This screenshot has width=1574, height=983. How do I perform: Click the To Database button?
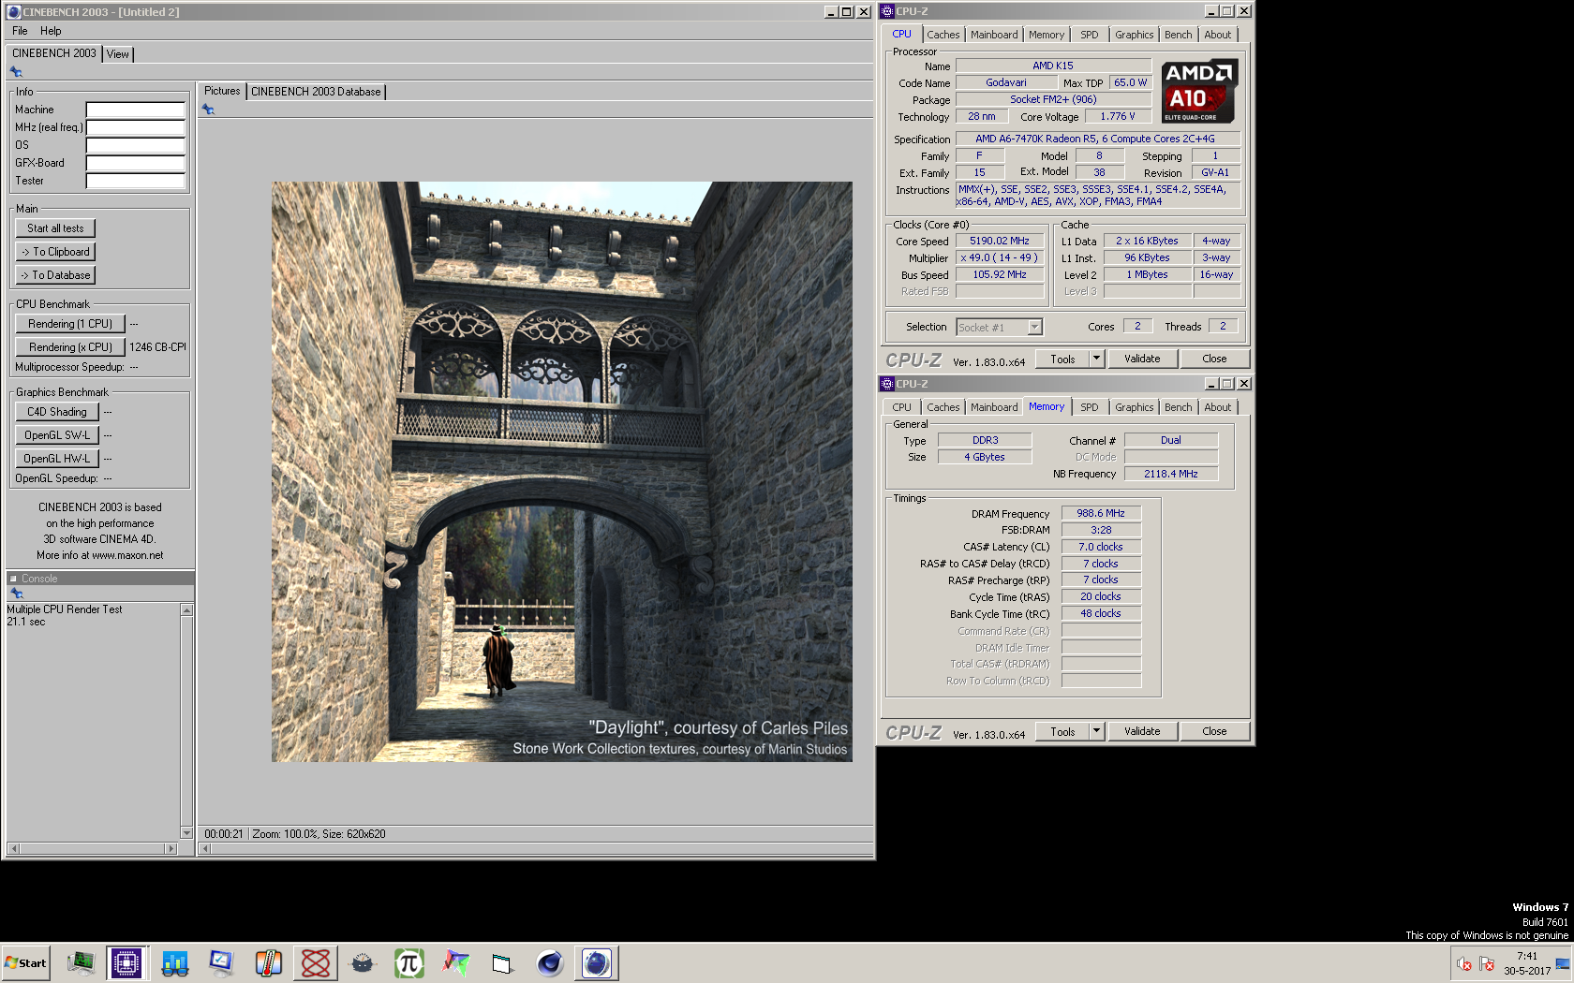coord(55,275)
